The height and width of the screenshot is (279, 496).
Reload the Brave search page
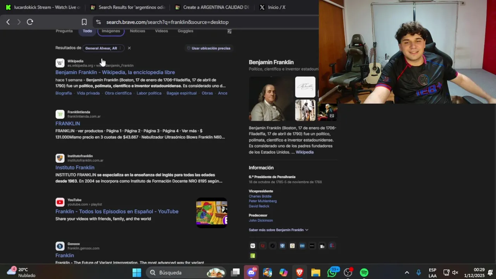pos(30,22)
